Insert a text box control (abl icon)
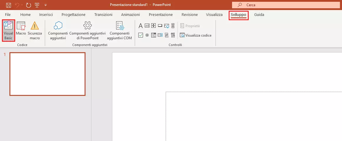This screenshot has width=342, height=141. coord(147,26)
